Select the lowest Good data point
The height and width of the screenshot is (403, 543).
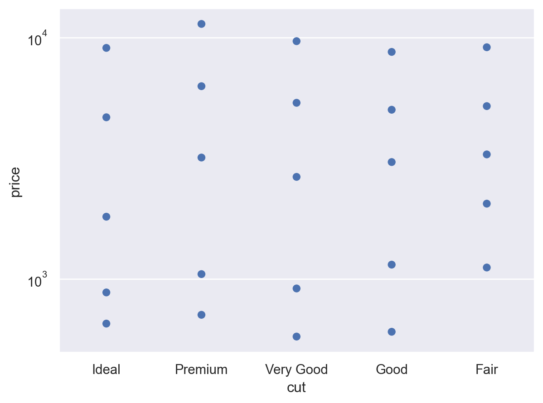coord(391,332)
